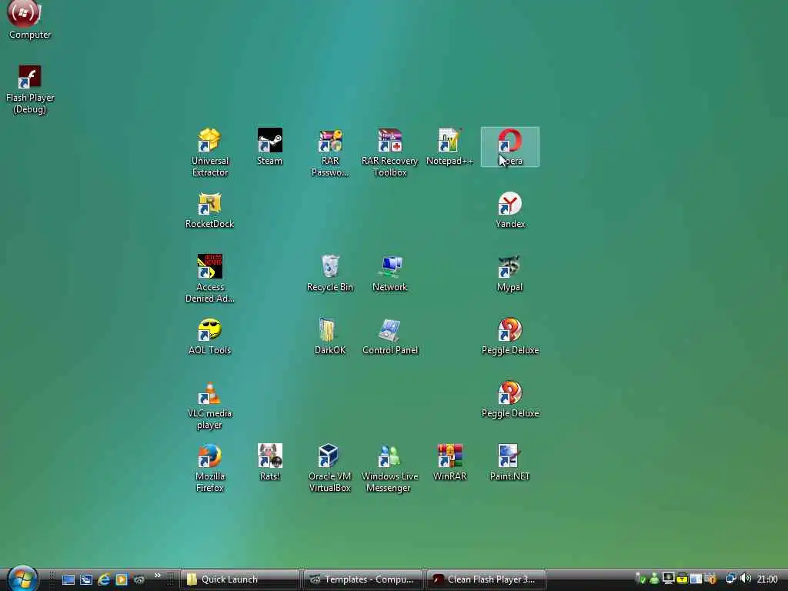This screenshot has width=788, height=591.
Task: Select the AOL Tools smiley icon
Action: coord(209,336)
